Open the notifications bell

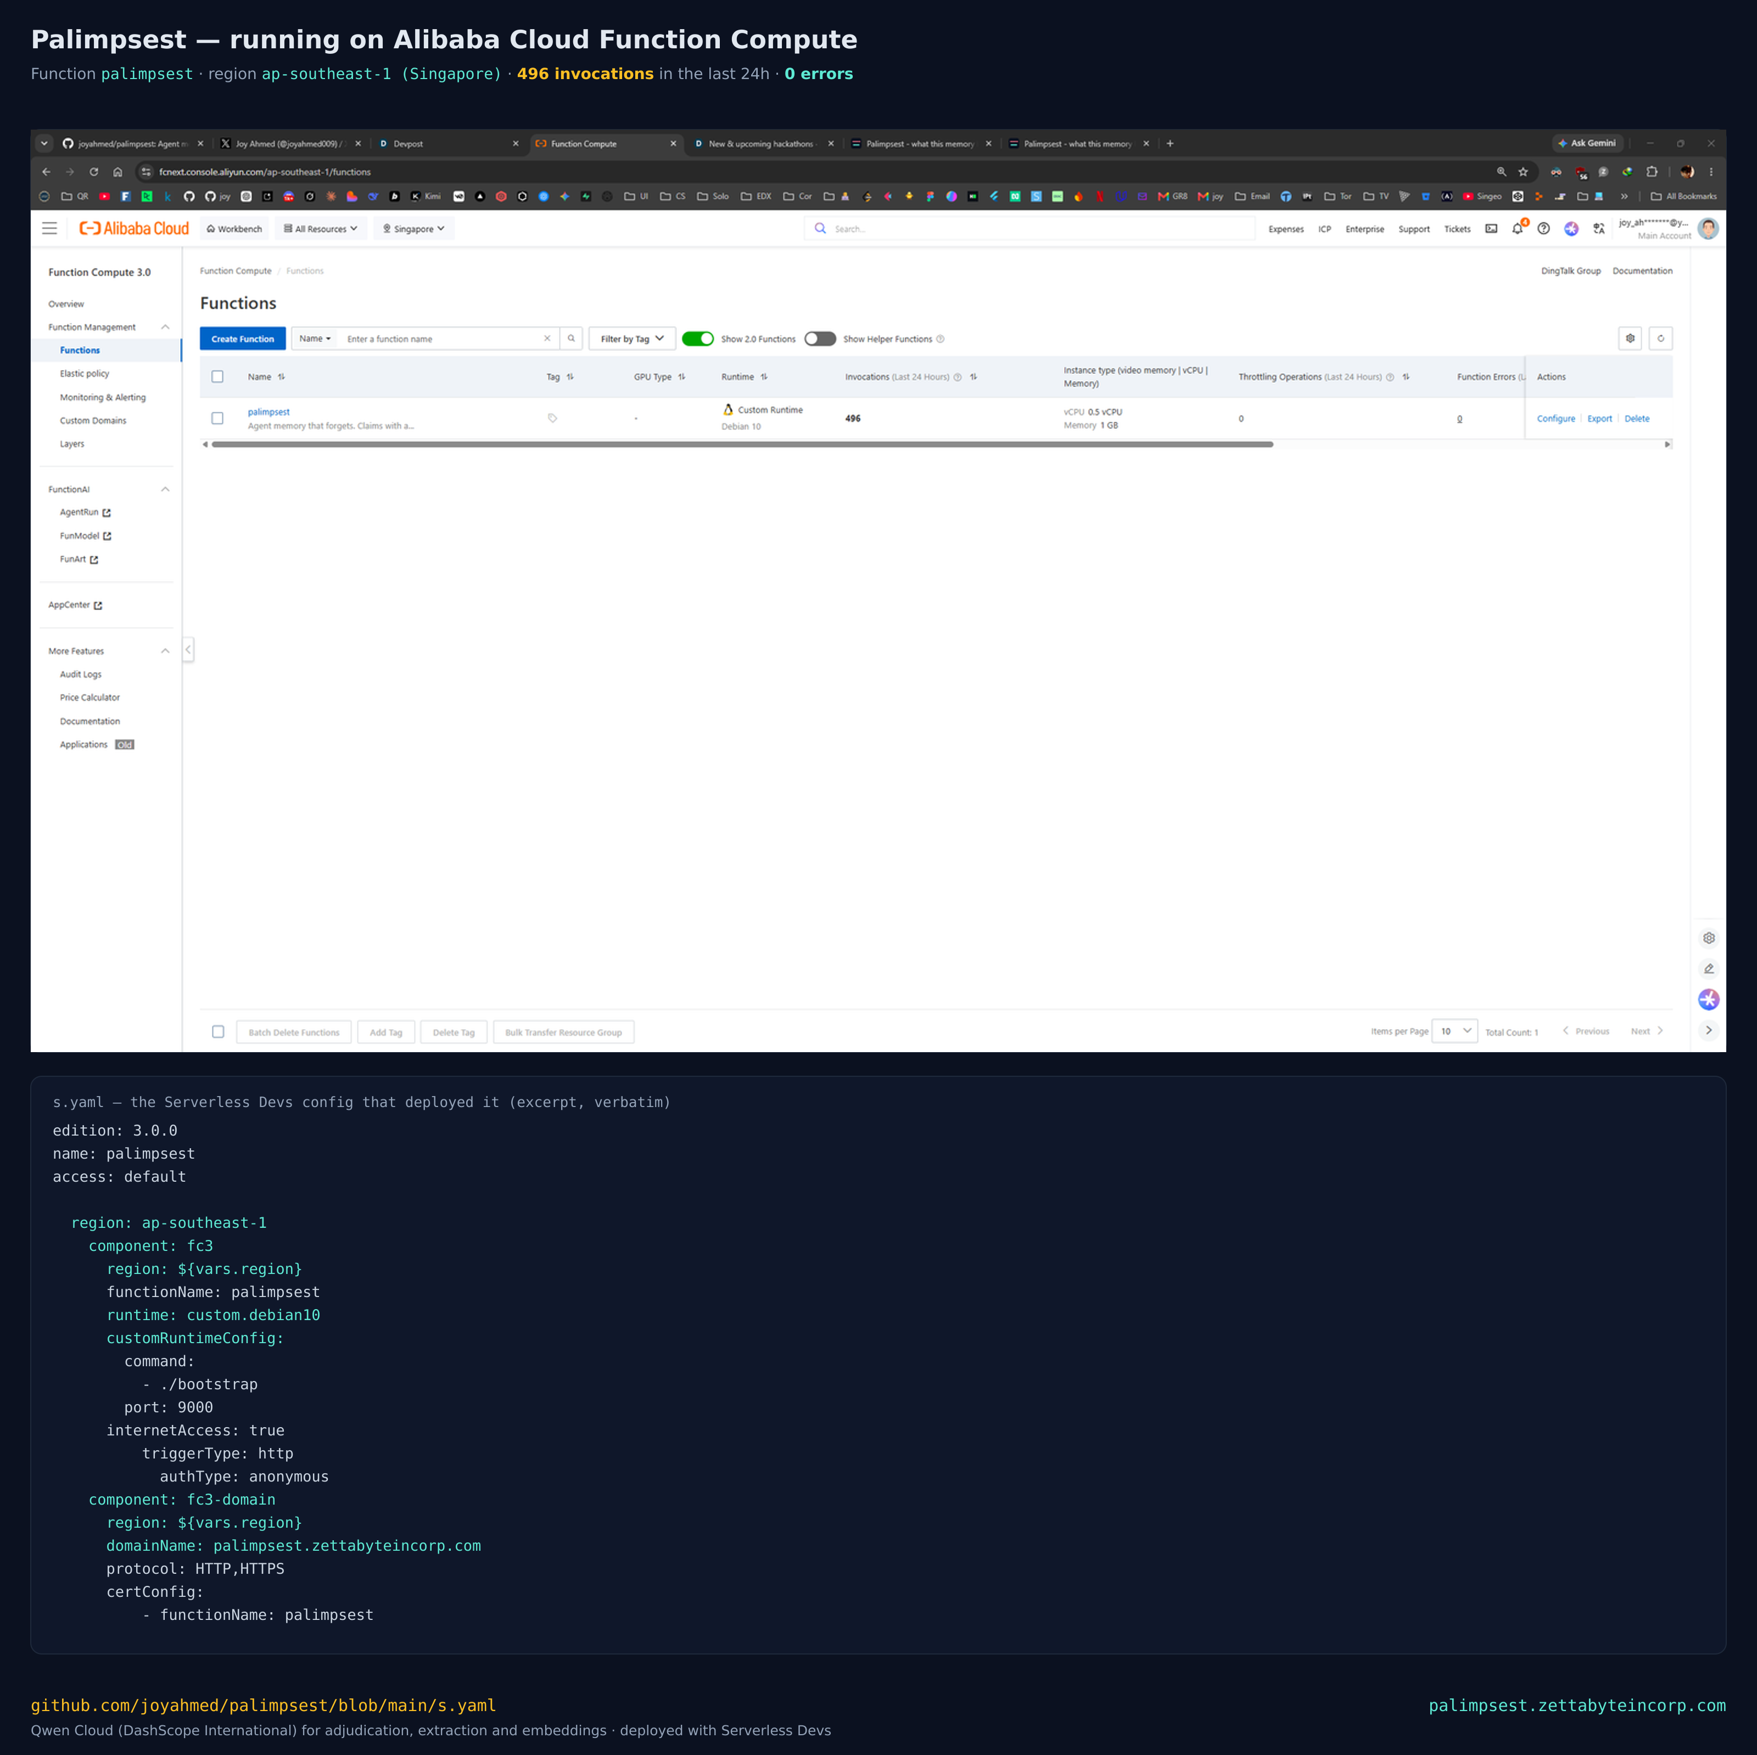pyautogui.click(x=1517, y=228)
